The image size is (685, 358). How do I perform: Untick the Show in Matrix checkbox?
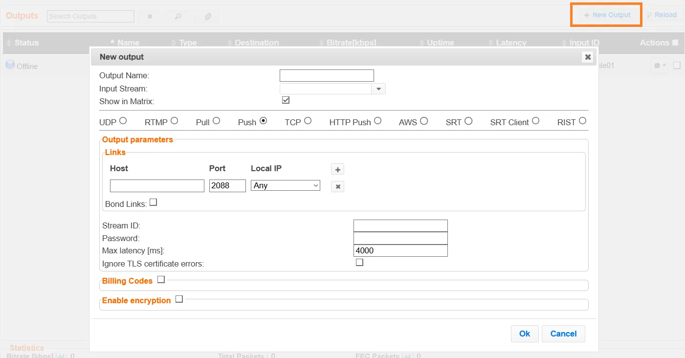(286, 100)
